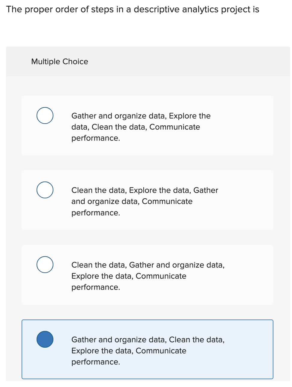Choose the second answer option card
The height and width of the screenshot is (387, 292).
tap(147, 200)
